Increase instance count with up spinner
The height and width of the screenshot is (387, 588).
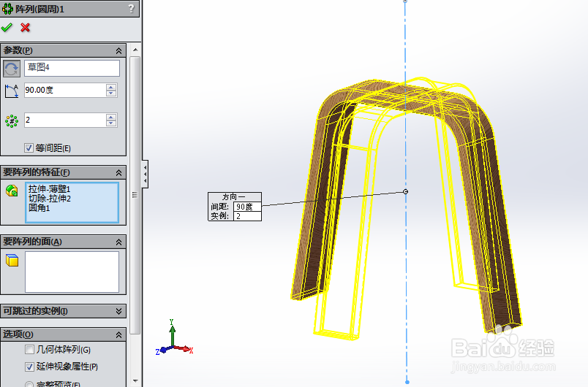click(x=111, y=117)
